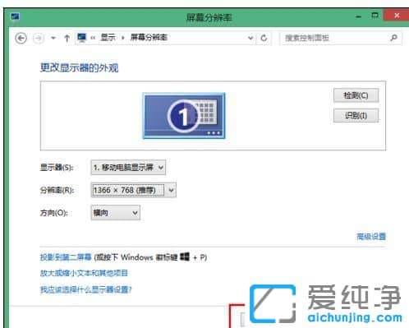Open the 高级设置 advanced settings link
The image size is (409, 328).
[371, 236]
